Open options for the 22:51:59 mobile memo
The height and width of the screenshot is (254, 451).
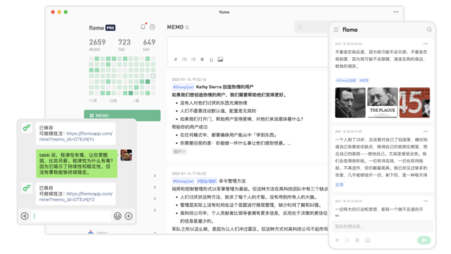[x=425, y=132]
